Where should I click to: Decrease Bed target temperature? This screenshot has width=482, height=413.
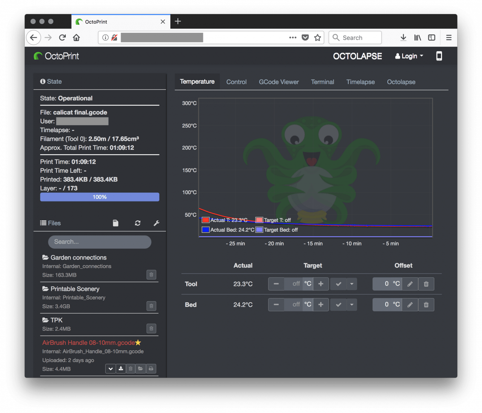(x=276, y=305)
